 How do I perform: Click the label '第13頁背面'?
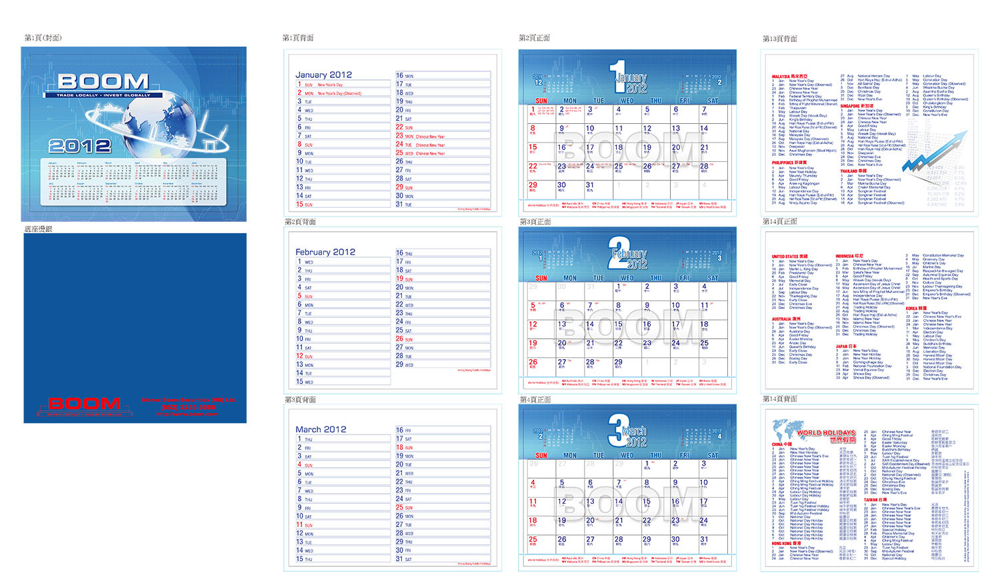click(780, 39)
